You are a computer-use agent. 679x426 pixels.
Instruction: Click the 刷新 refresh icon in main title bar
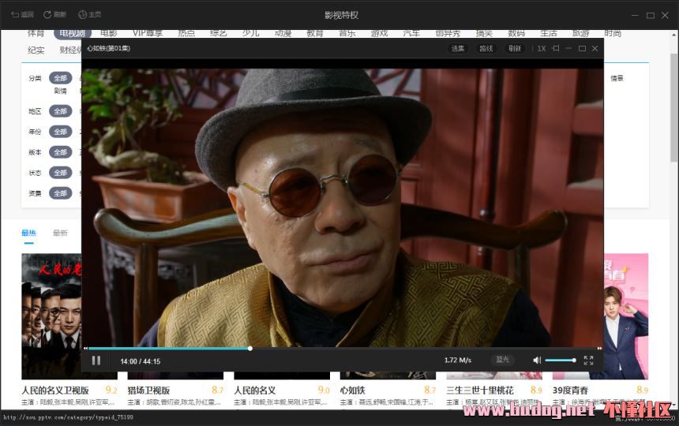[x=54, y=14]
